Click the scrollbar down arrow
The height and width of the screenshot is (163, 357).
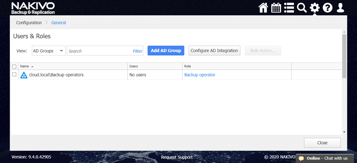pos(344,132)
